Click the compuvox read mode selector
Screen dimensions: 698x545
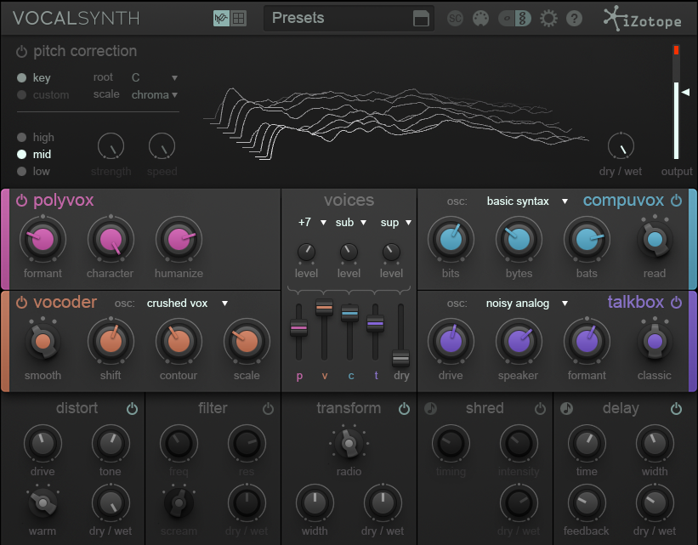pyautogui.click(x=655, y=240)
